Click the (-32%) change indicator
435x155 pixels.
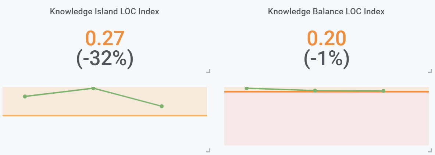tap(104, 59)
